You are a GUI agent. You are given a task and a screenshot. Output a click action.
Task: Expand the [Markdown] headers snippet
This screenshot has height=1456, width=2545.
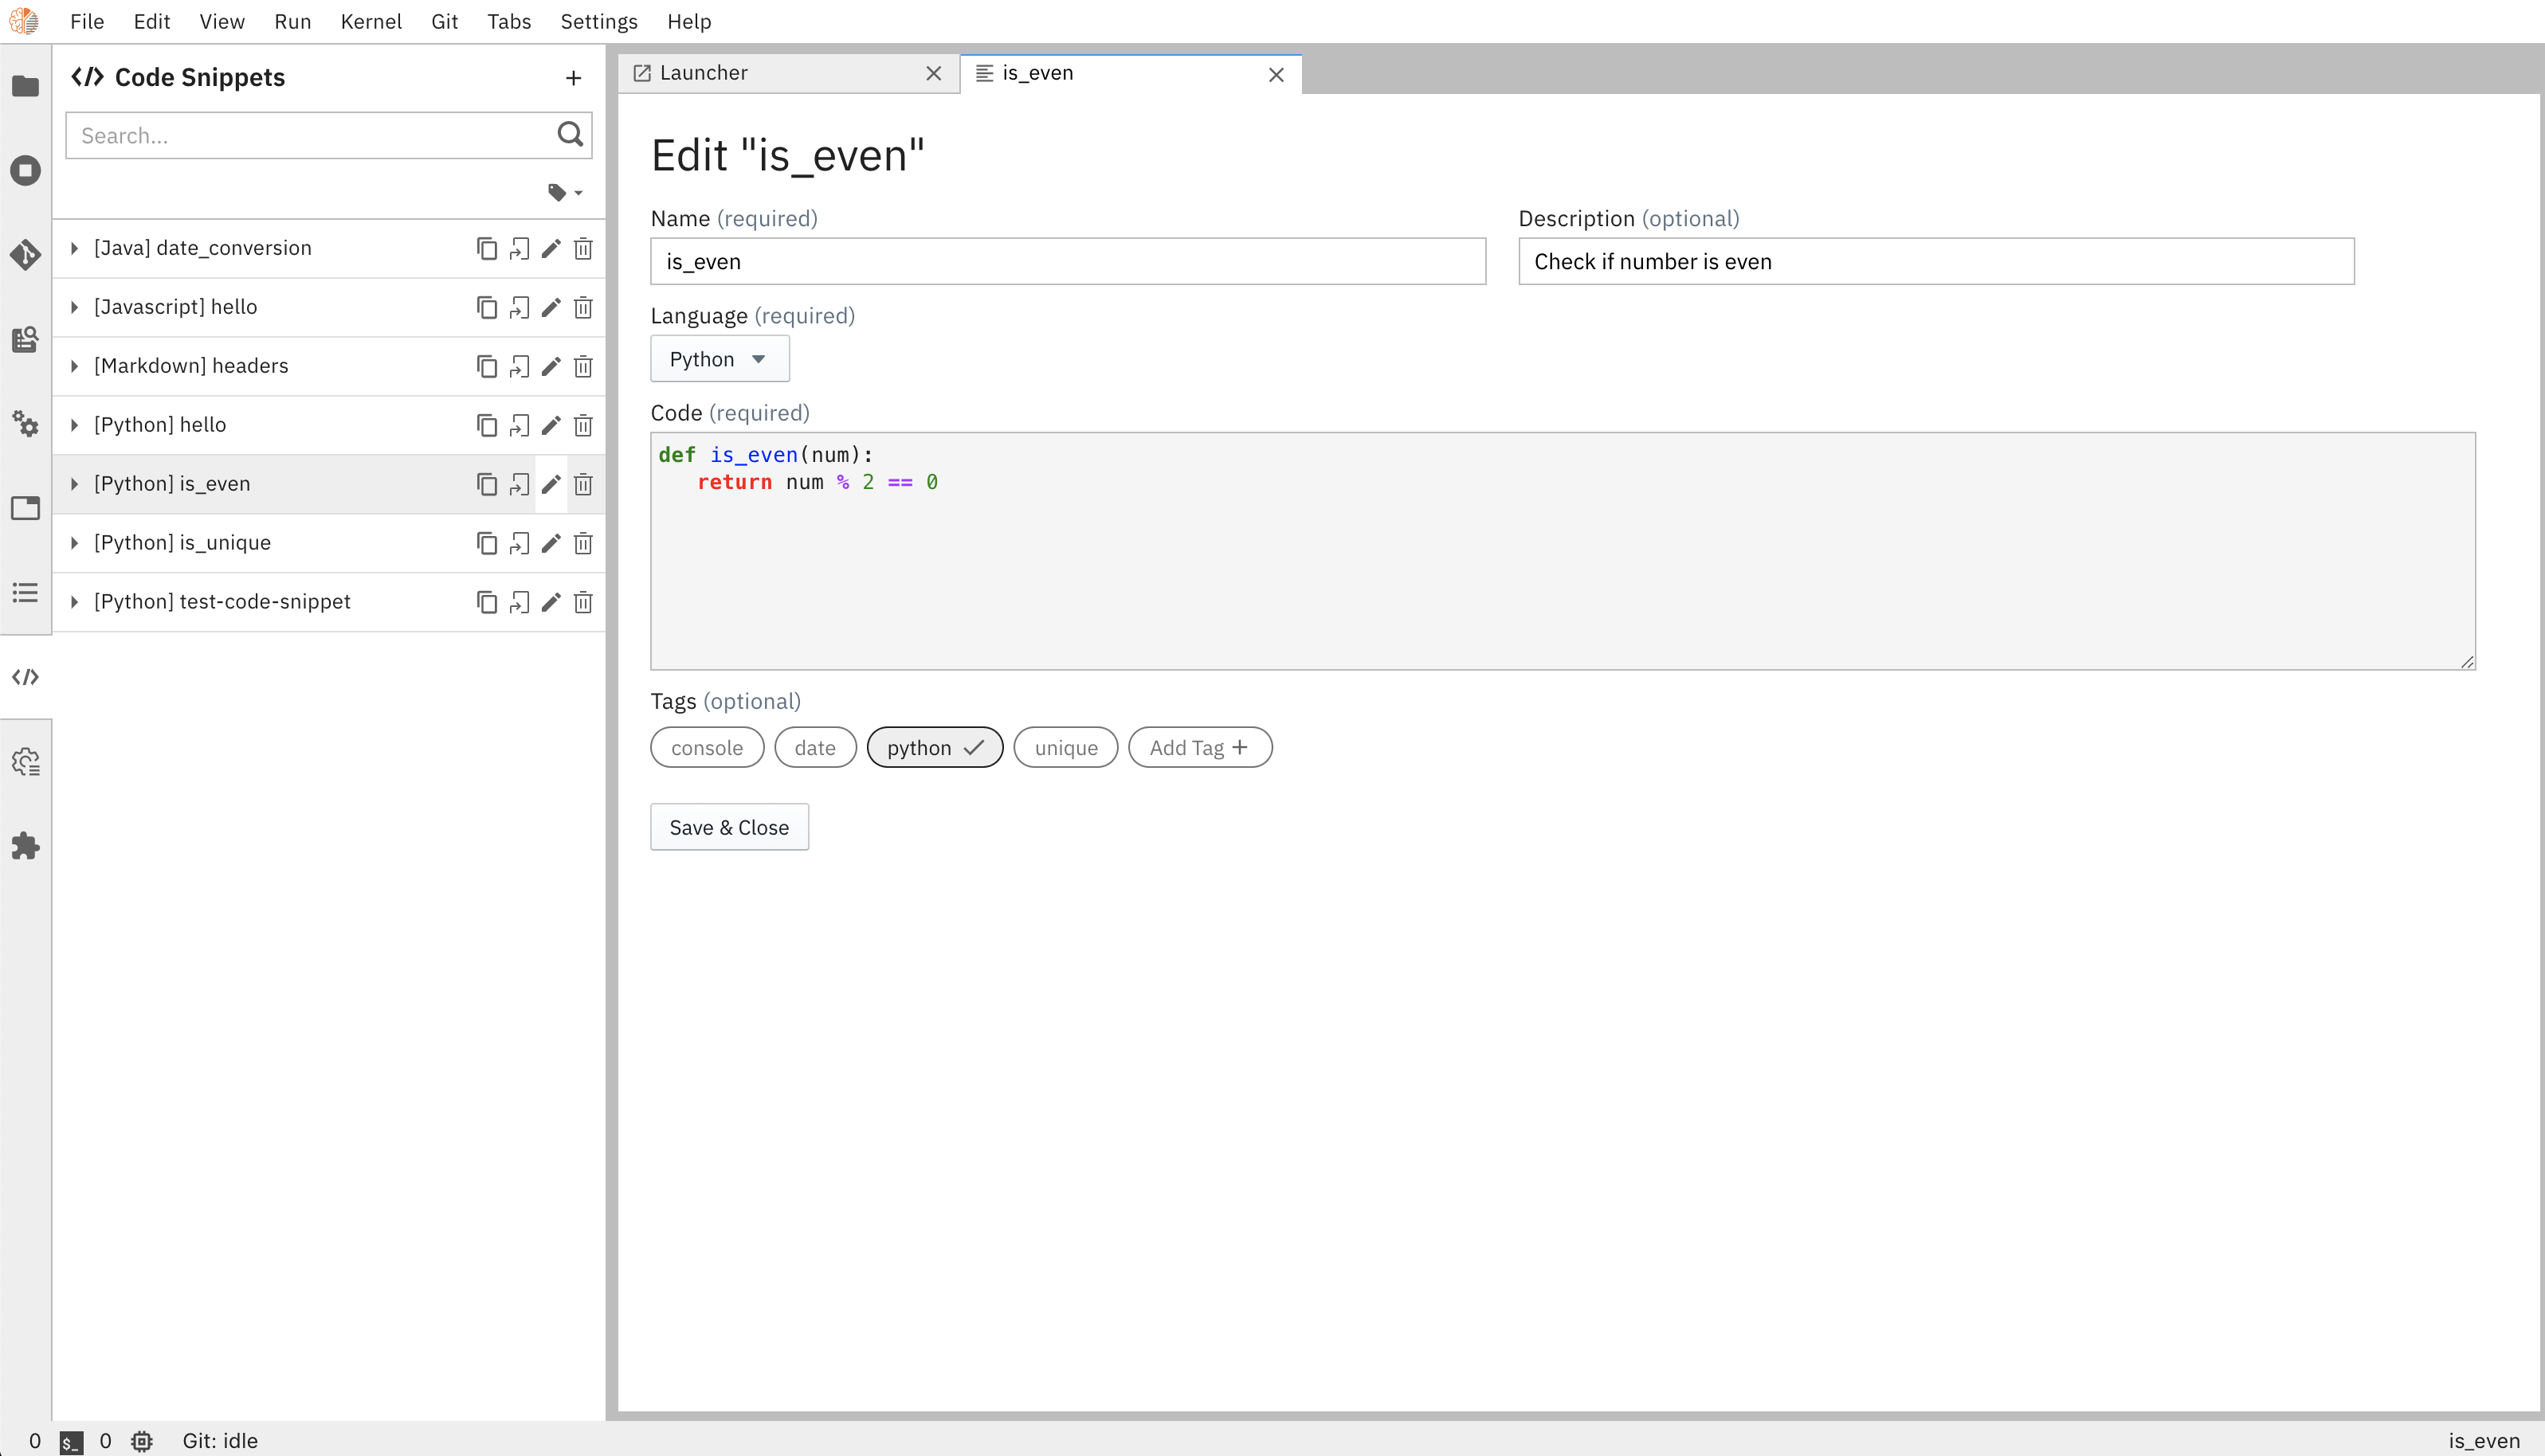(x=74, y=366)
